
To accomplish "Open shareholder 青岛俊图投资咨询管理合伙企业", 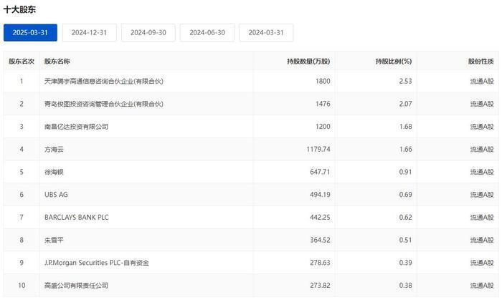I will (x=104, y=105).
